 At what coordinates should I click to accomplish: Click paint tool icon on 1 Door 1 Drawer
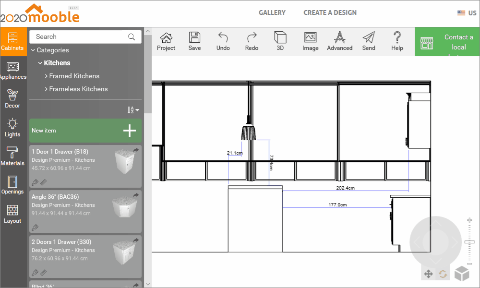point(35,182)
